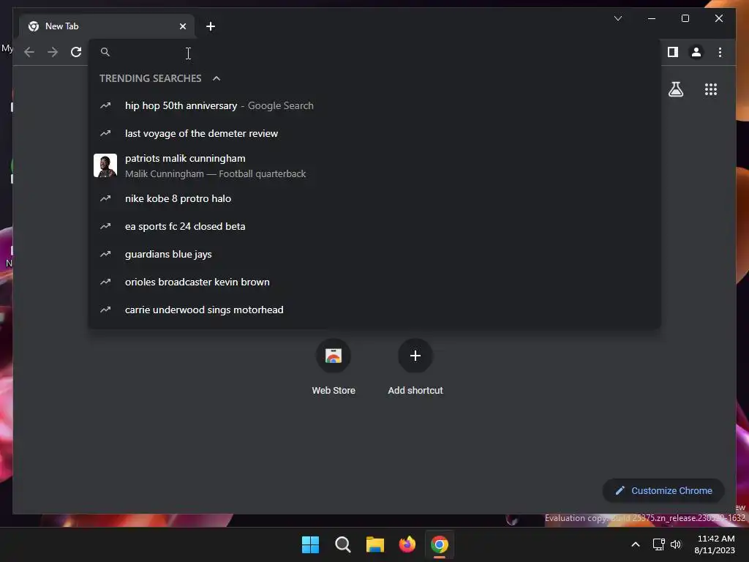Minimize the Chrome window
Image resolution: width=749 pixels, height=562 pixels.
coord(652,18)
